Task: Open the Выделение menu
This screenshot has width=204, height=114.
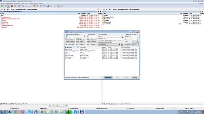Action: click(10, 3)
